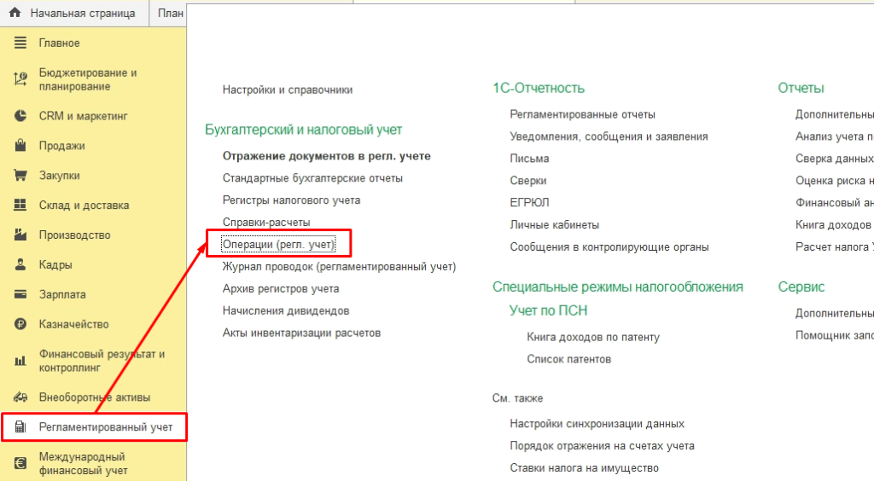The image size is (874, 481).
Task: Select the Продажи section label
Action: [61, 146]
